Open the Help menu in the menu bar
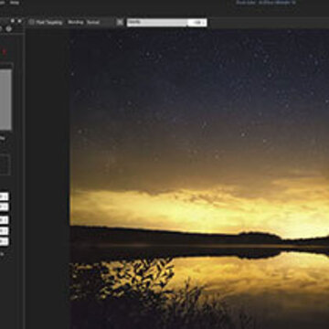Screen dimensions: 329x329 click(x=15, y=3)
